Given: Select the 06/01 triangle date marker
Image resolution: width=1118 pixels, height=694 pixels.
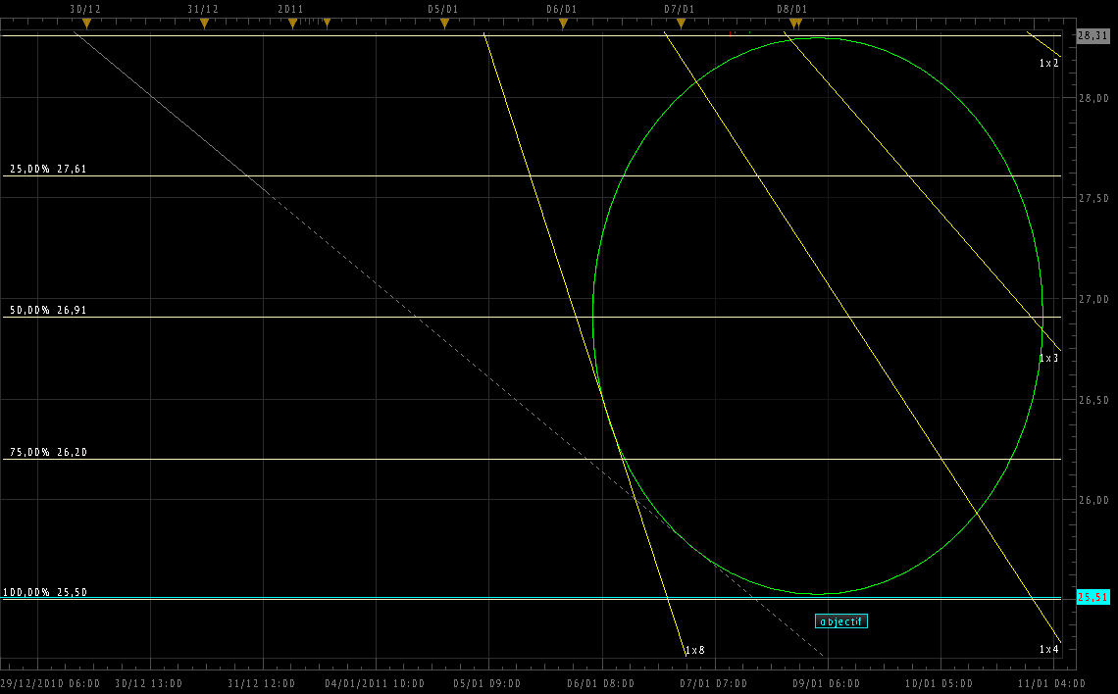Looking at the screenshot, I should pyautogui.click(x=563, y=23).
